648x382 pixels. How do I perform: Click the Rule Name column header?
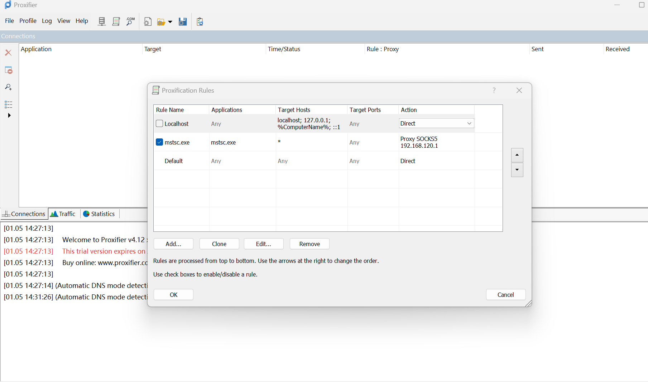click(181, 110)
